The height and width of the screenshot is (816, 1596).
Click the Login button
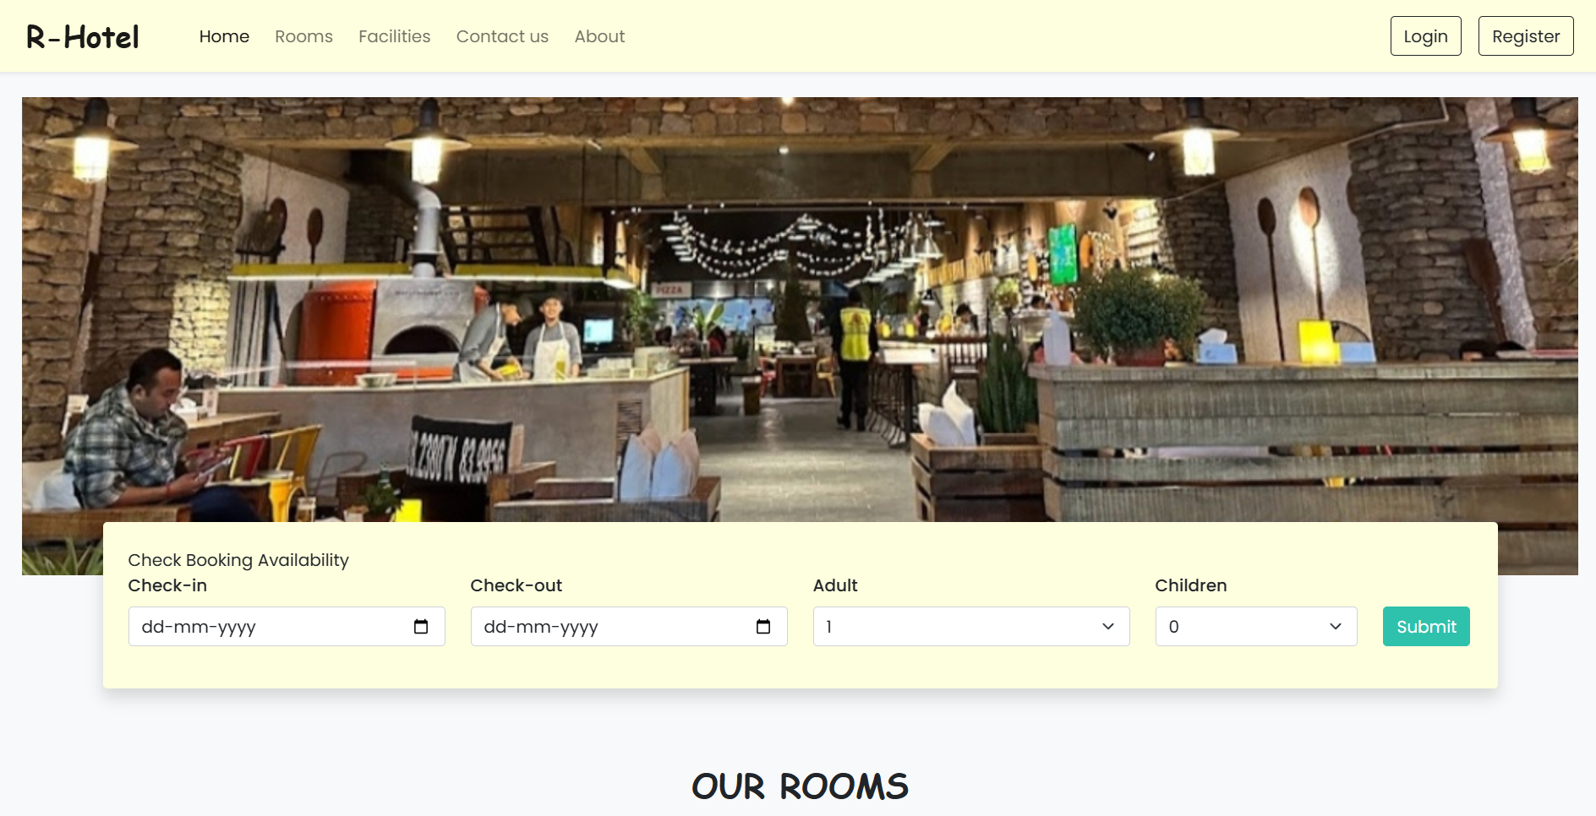(x=1426, y=36)
